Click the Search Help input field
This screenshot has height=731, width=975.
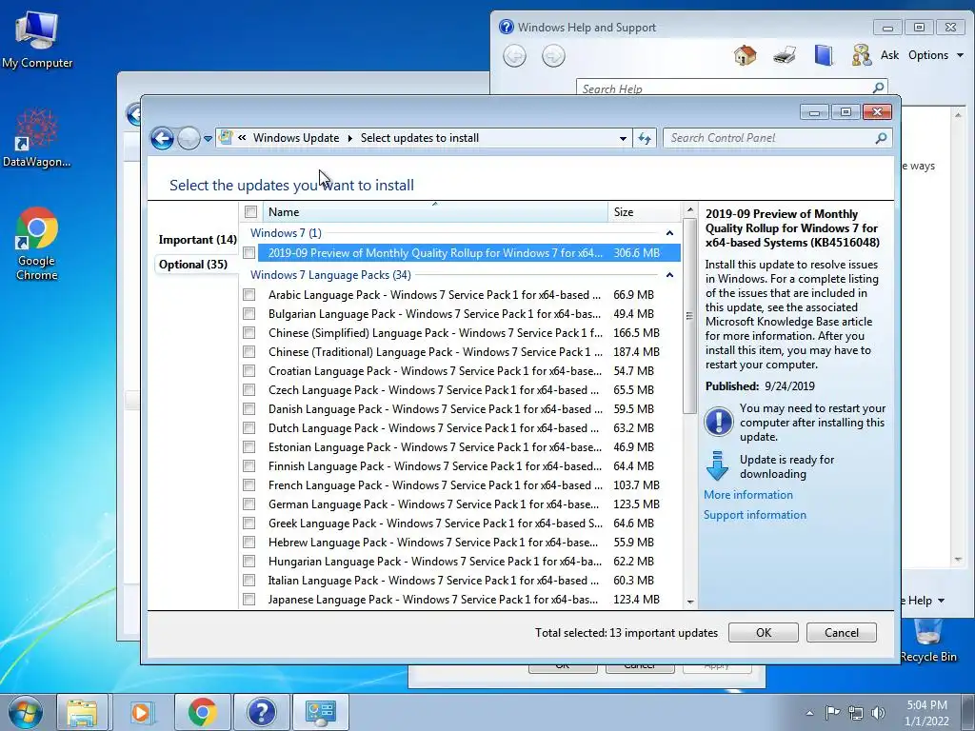tap(725, 88)
